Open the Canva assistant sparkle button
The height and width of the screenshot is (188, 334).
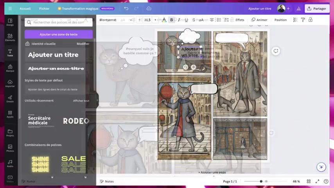(321, 167)
